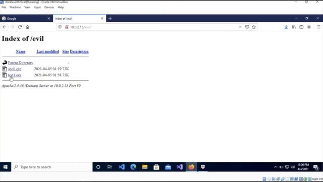Sort listing by Description column
This screenshot has width=323, height=182.
tap(79, 52)
